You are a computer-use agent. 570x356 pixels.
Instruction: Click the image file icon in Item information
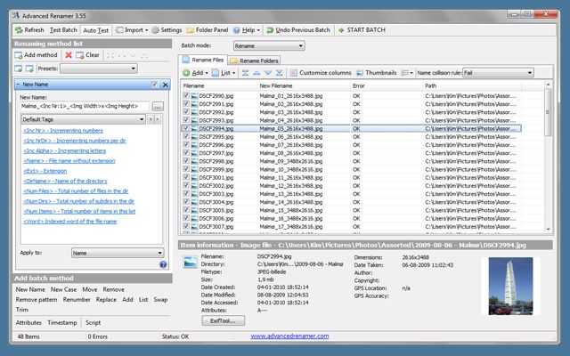(x=190, y=263)
